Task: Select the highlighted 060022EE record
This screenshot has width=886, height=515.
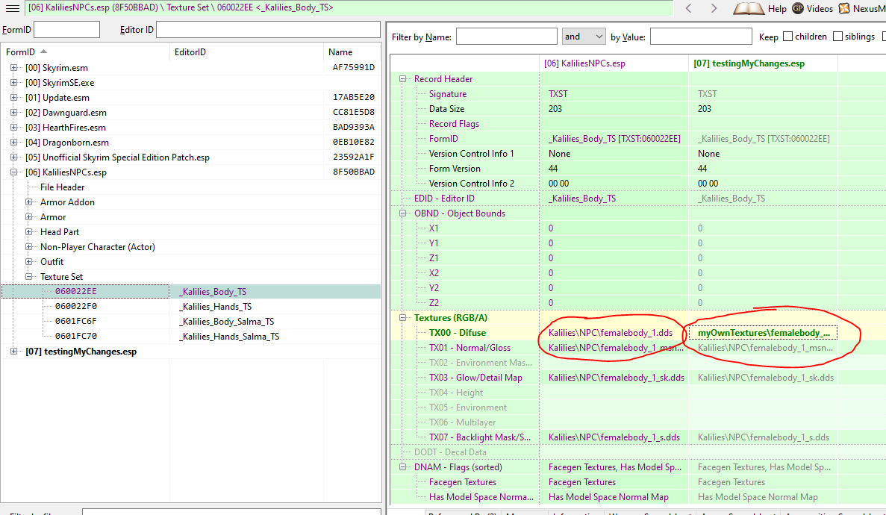Action: point(191,292)
